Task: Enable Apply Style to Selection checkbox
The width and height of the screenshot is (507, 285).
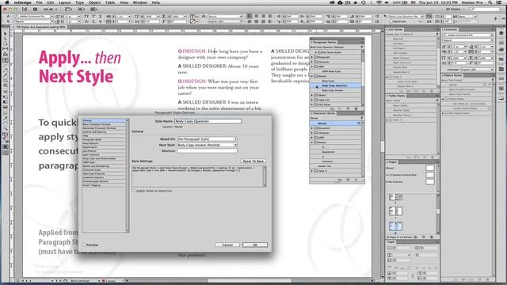Action: click(134, 191)
